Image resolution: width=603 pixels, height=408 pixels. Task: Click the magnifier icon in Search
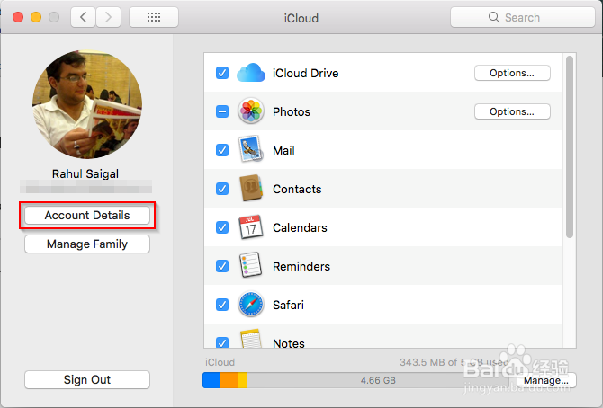click(494, 17)
